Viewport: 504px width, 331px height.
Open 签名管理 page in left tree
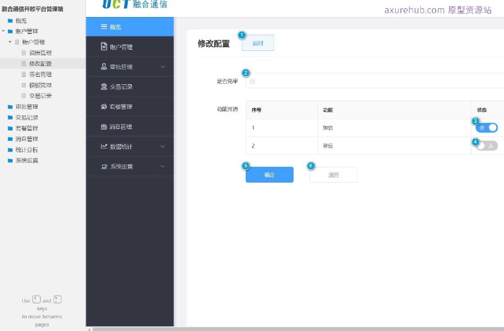coord(40,74)
